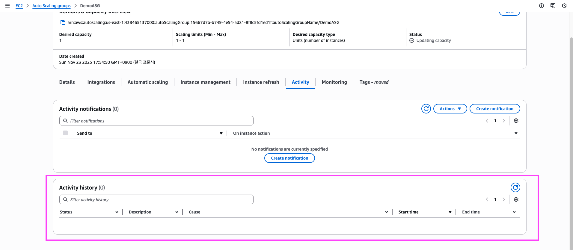Go to next page of notifications
This screenshot has width=573, height=250.
tap(504, 121)
